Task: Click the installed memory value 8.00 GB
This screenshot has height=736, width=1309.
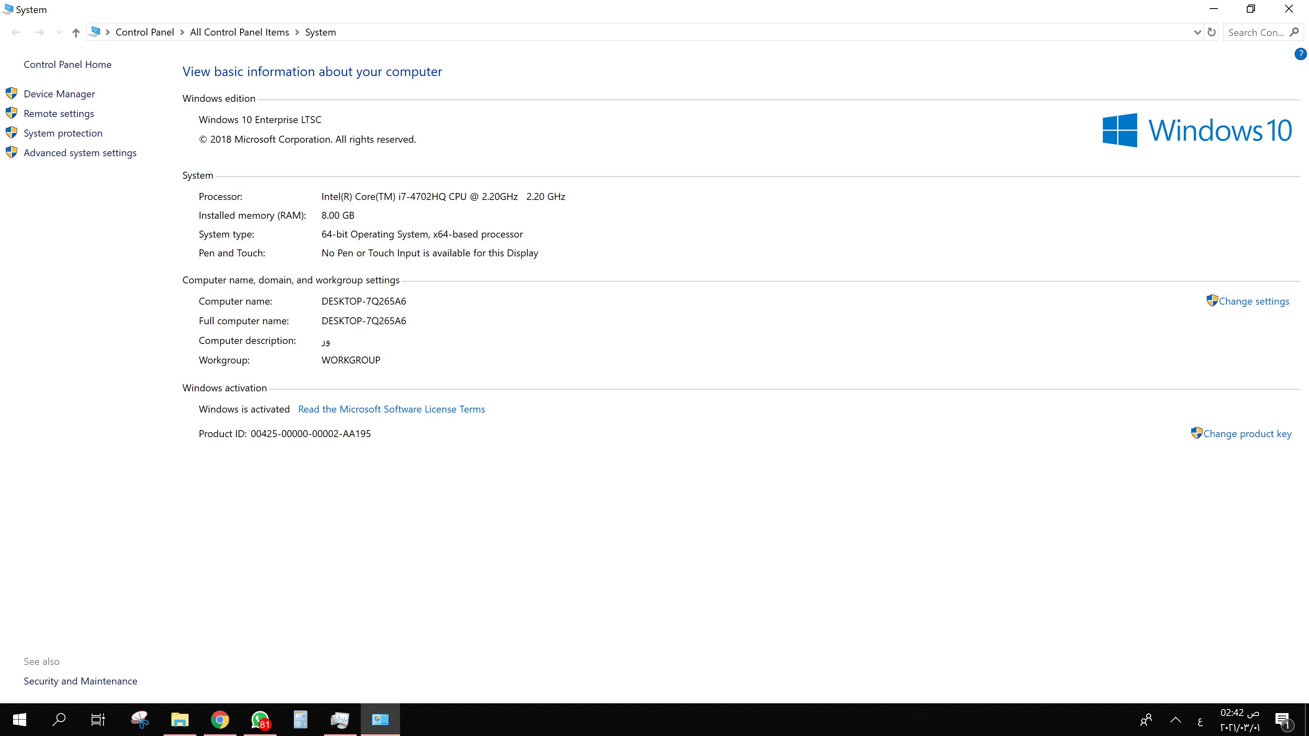Action: click(x=338, y=215)
